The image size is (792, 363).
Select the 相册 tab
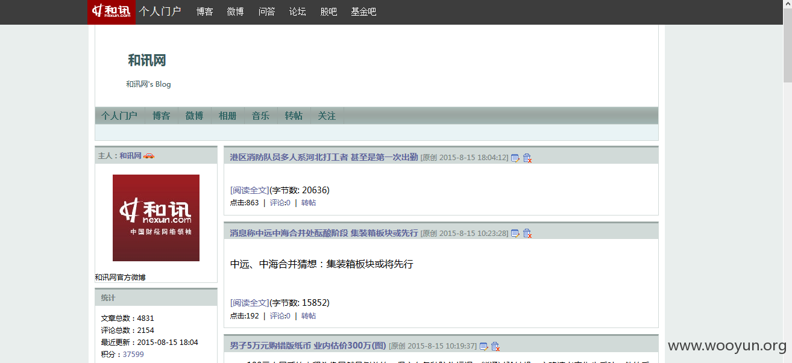pos(227,116)
